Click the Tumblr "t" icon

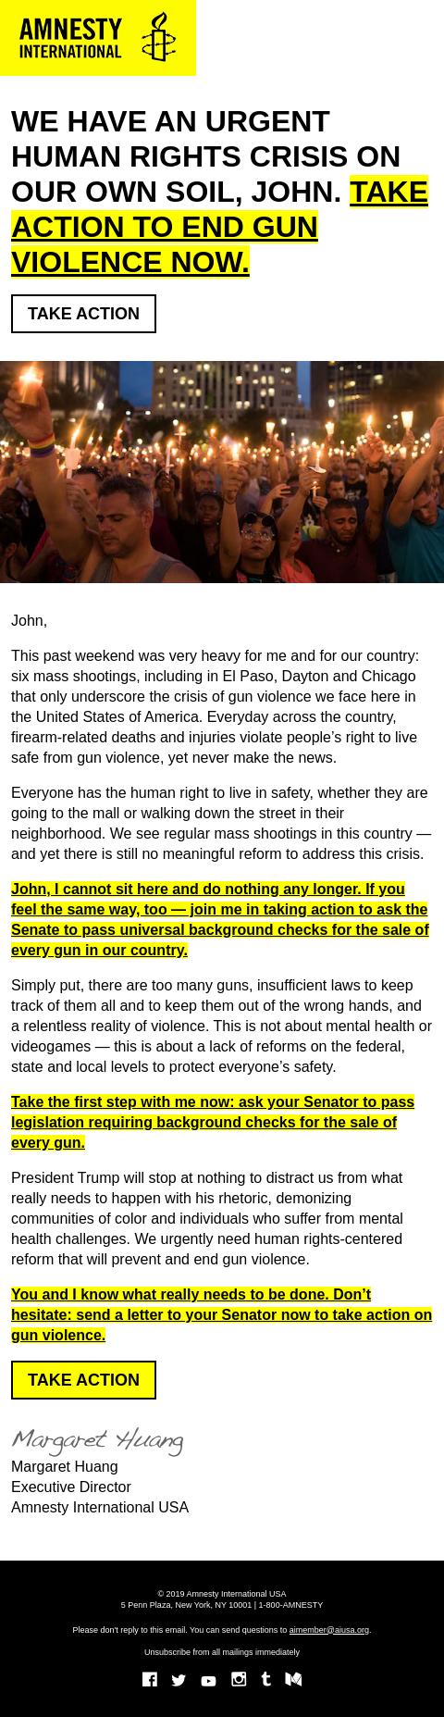[x=266, y=1679]
